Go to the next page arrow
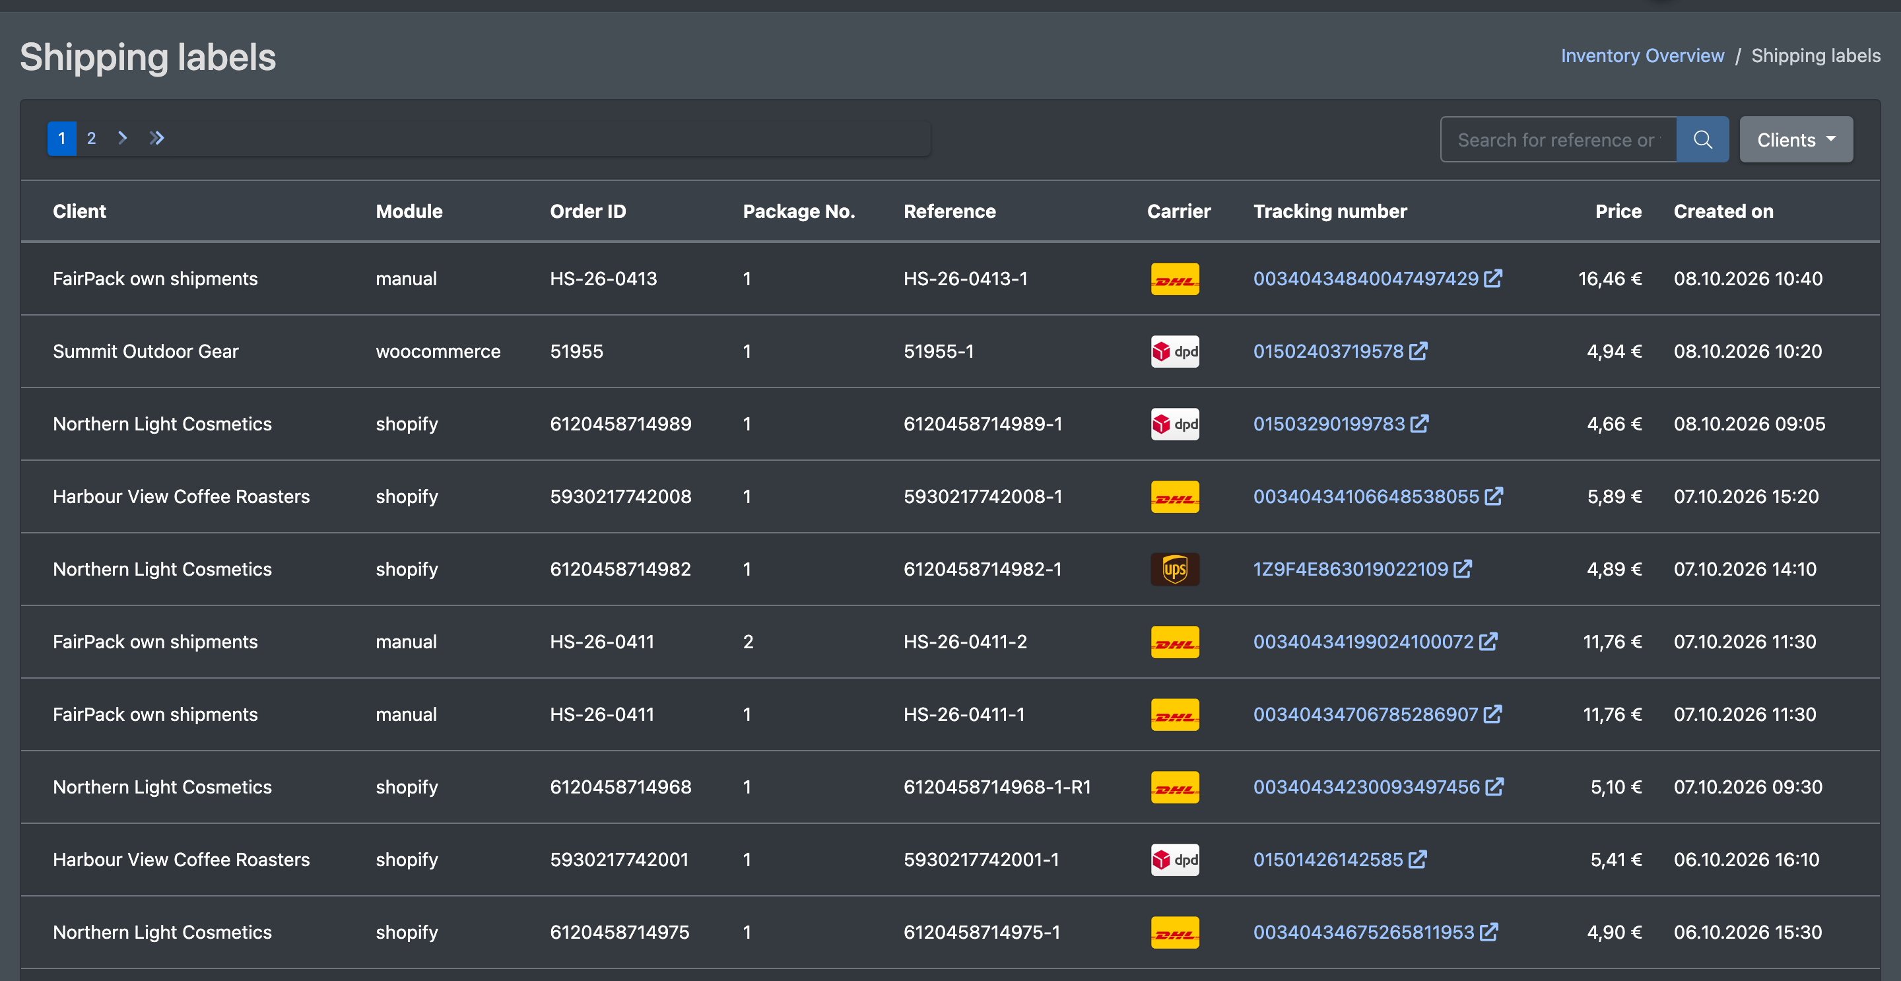The width and height of the screenshot is (1901, 981). (123, 138)
